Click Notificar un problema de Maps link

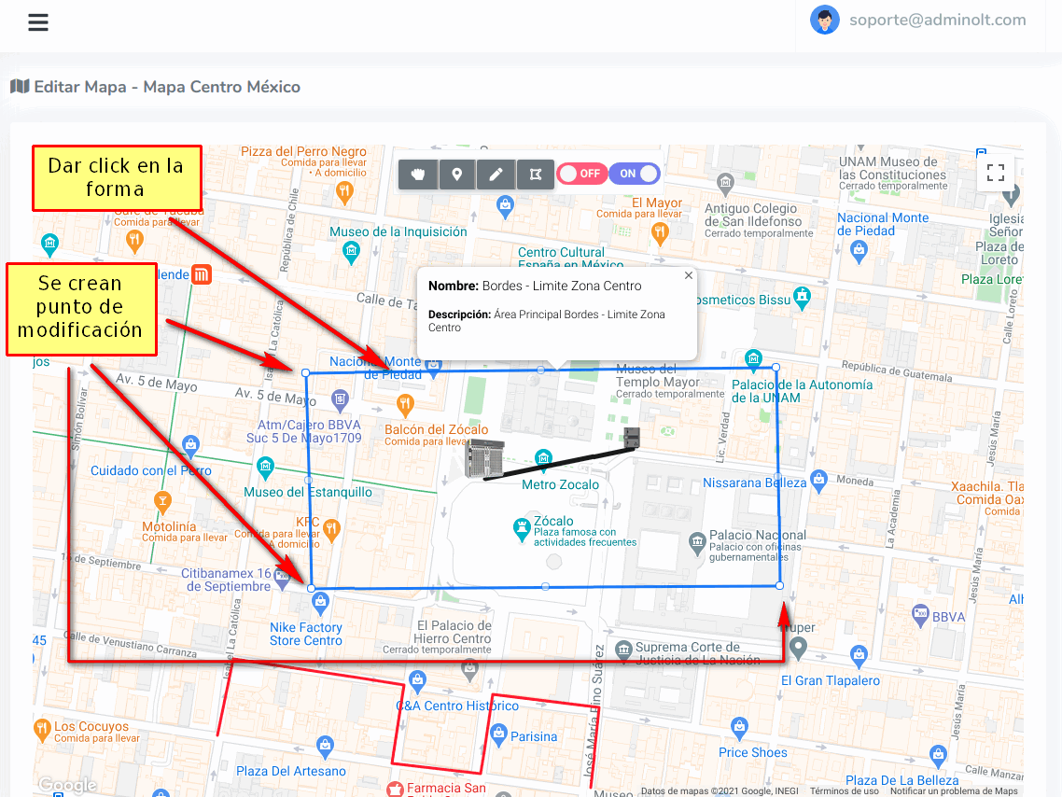point(954,791)
